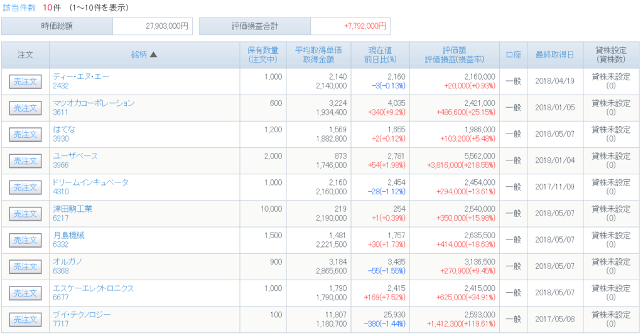This screenshot has height=336, width=643.
Task: Click ユーザベース profit +3,816,000(+218.55%)
Action: (461, 165)
